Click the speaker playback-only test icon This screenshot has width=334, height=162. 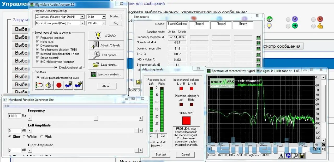coord(49,85)
